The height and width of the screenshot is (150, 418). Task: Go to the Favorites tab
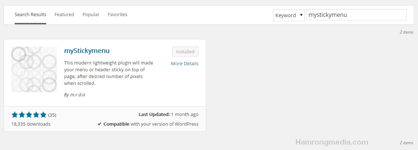pyautogui.click(x=117, y=14)
